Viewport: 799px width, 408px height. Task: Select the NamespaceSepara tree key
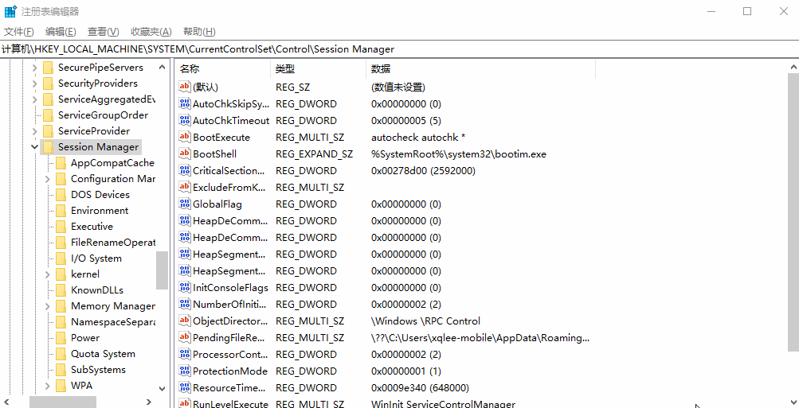click(112, 322)
